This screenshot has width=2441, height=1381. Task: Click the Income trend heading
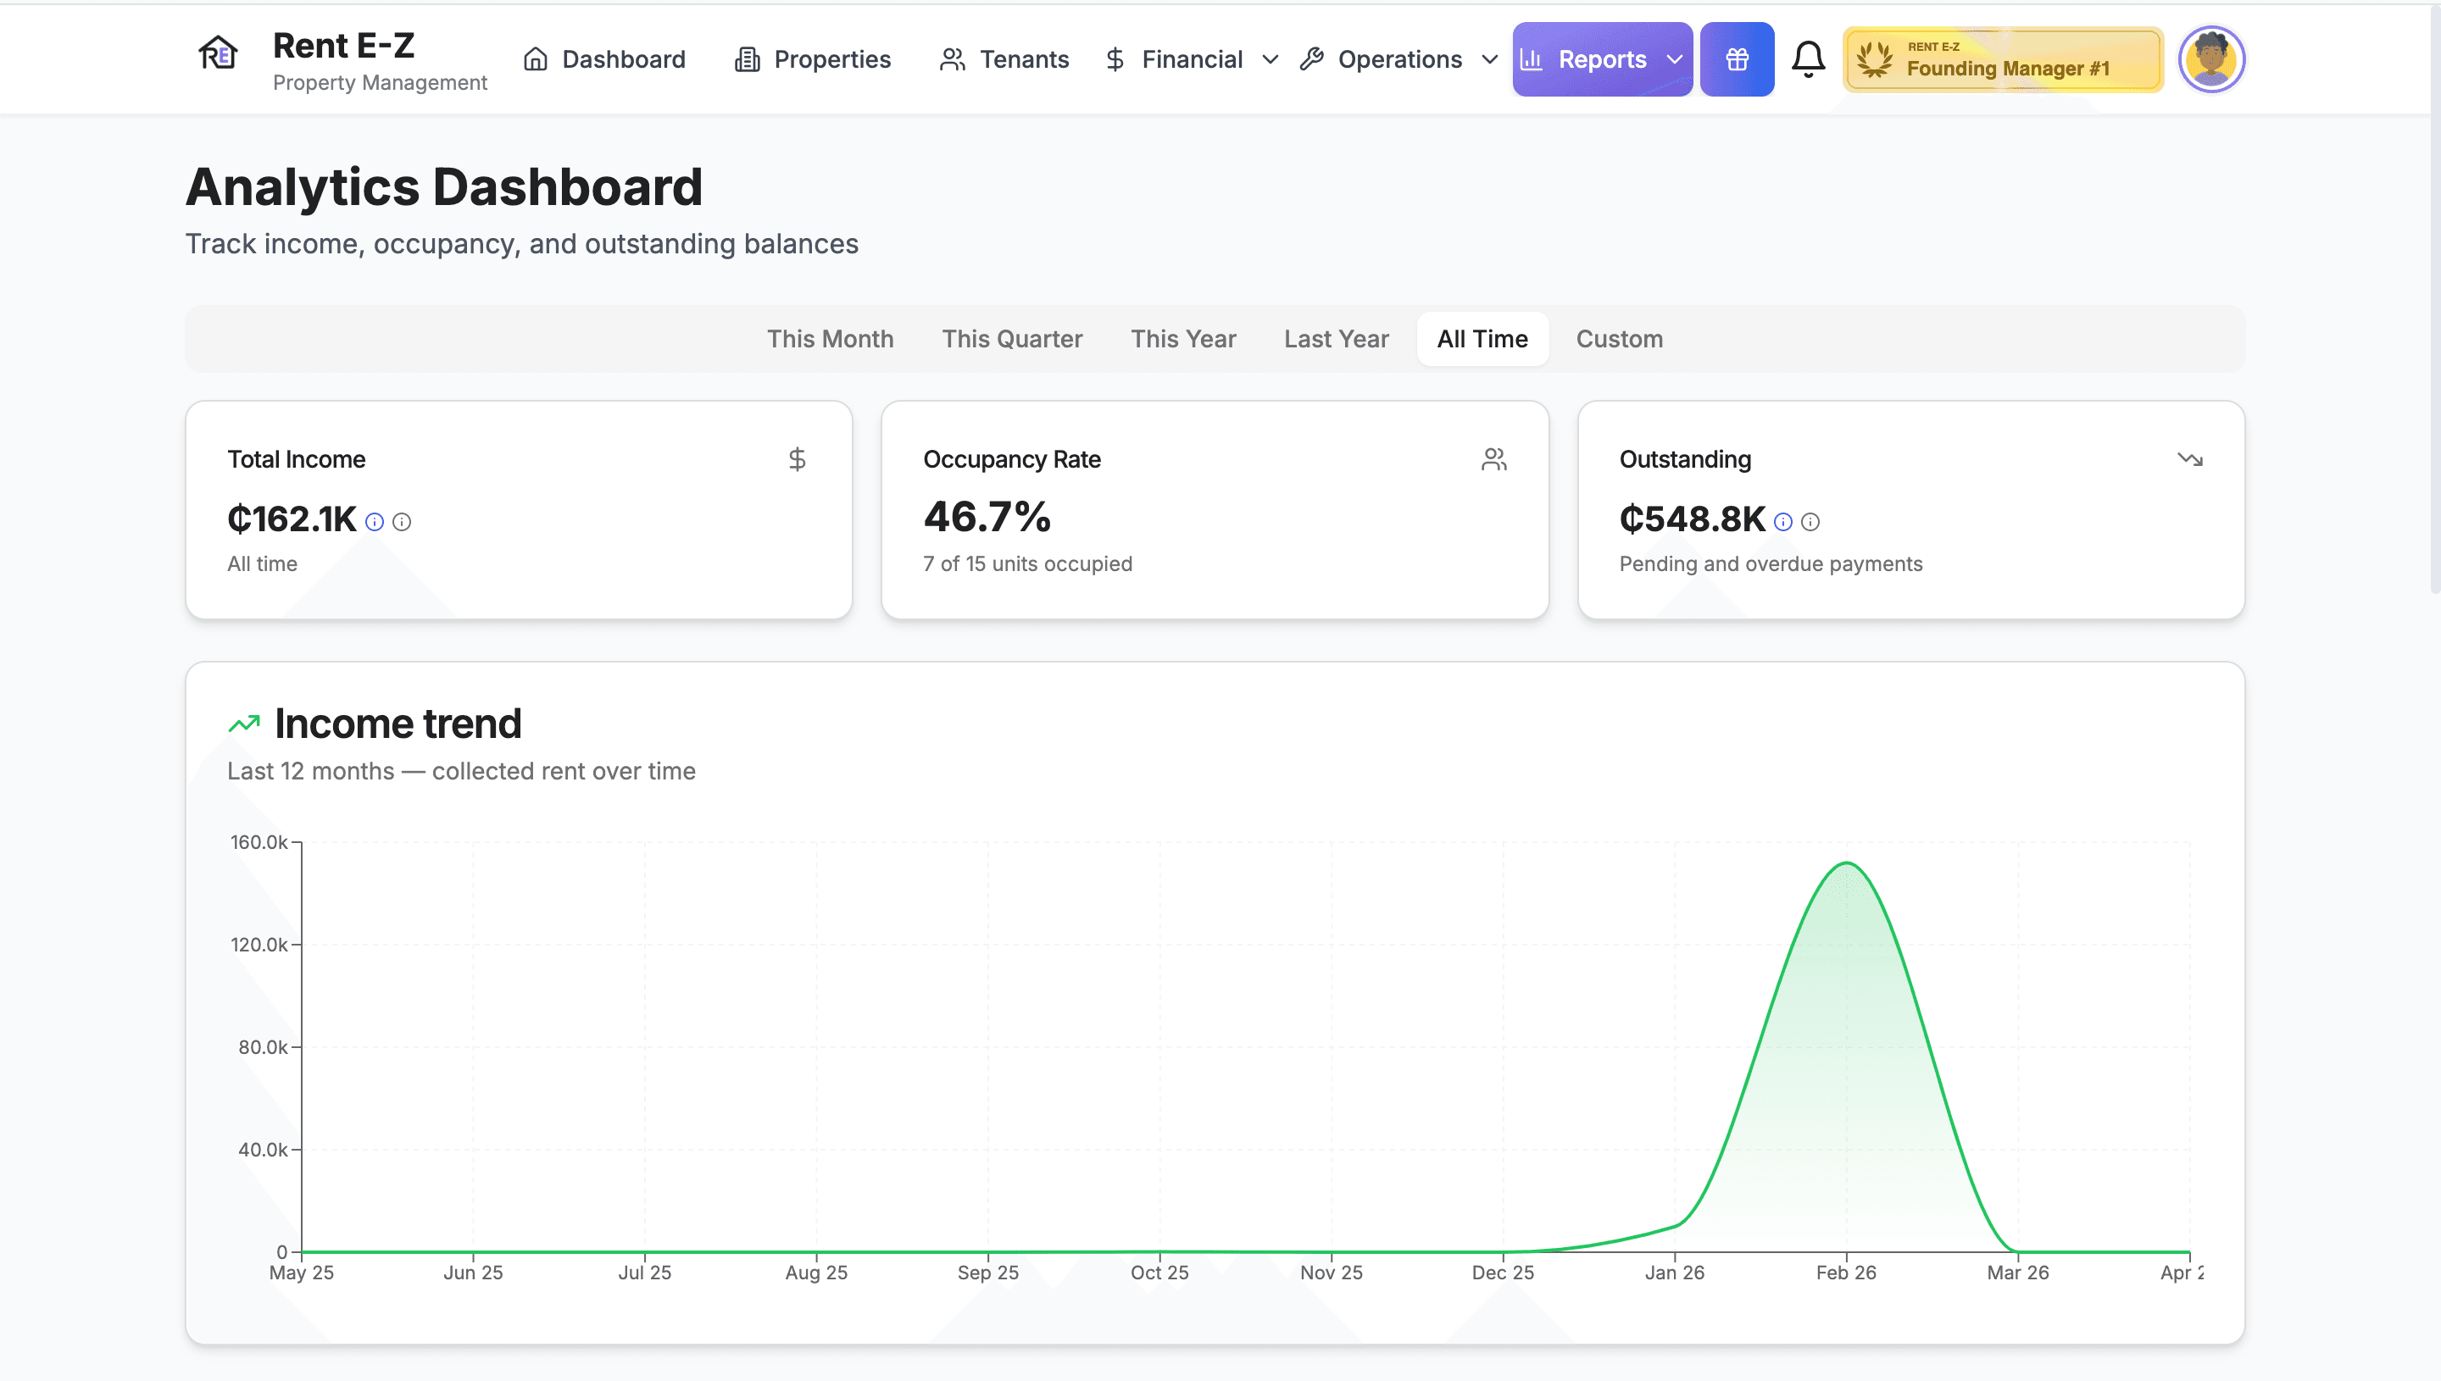click(x=398, y=724)
